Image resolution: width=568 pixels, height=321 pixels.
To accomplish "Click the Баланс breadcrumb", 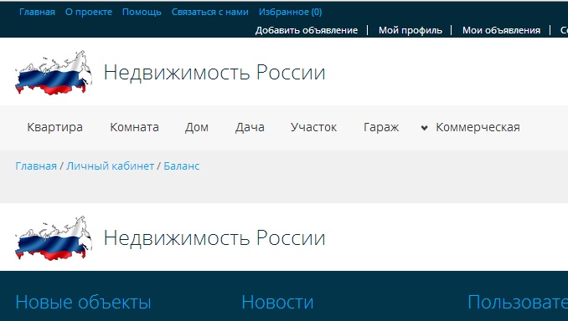I will [182, 166].
